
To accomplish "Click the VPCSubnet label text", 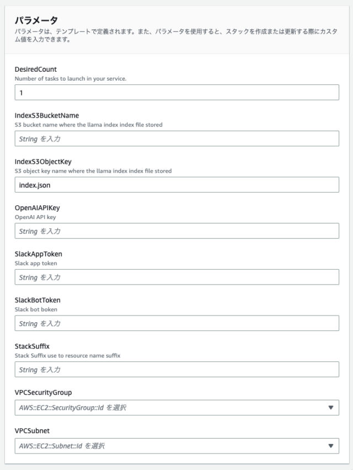I will coord(32,431).
